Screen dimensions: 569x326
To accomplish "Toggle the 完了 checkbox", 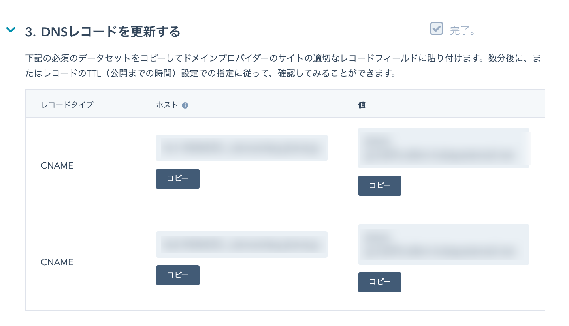I will [437, 28].
